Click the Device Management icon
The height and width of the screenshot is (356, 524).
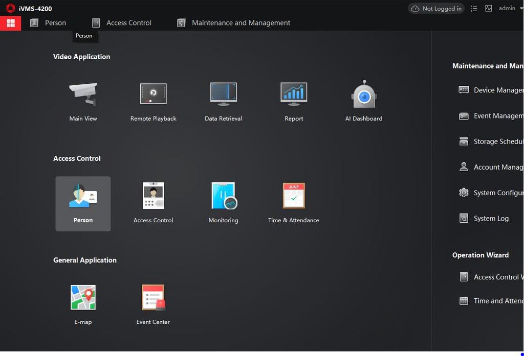(464, 90)
